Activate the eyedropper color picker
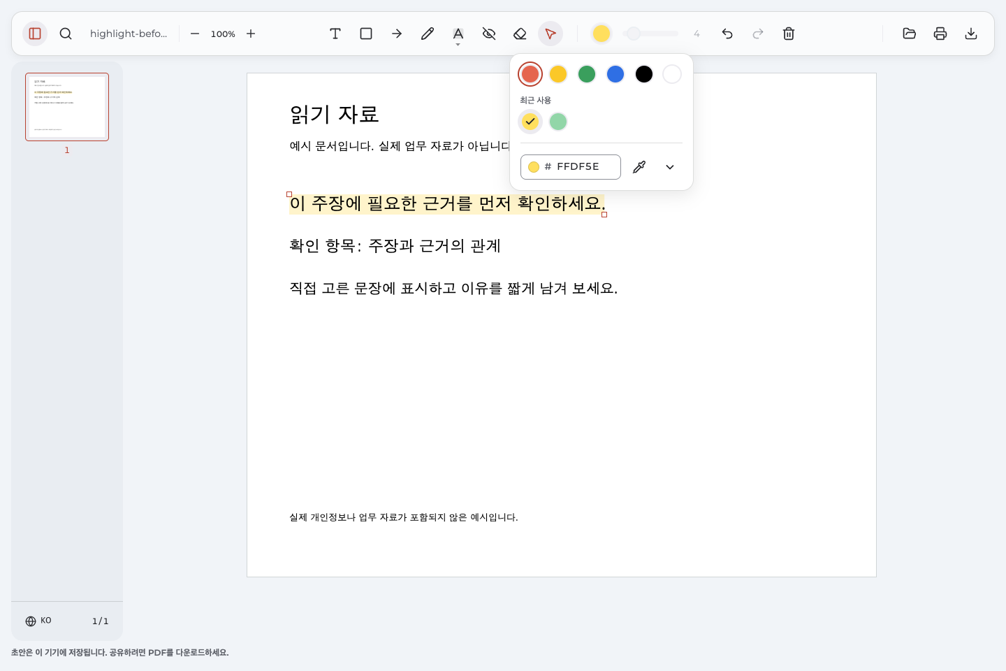This screenshot has width=1006, height=671. 639,167
